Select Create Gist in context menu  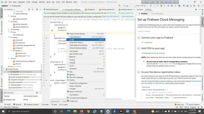[x=86, y=101]
